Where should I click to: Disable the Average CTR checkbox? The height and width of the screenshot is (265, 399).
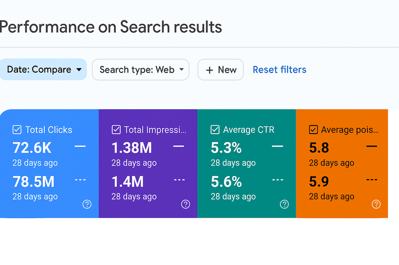[x=215, y=130]
